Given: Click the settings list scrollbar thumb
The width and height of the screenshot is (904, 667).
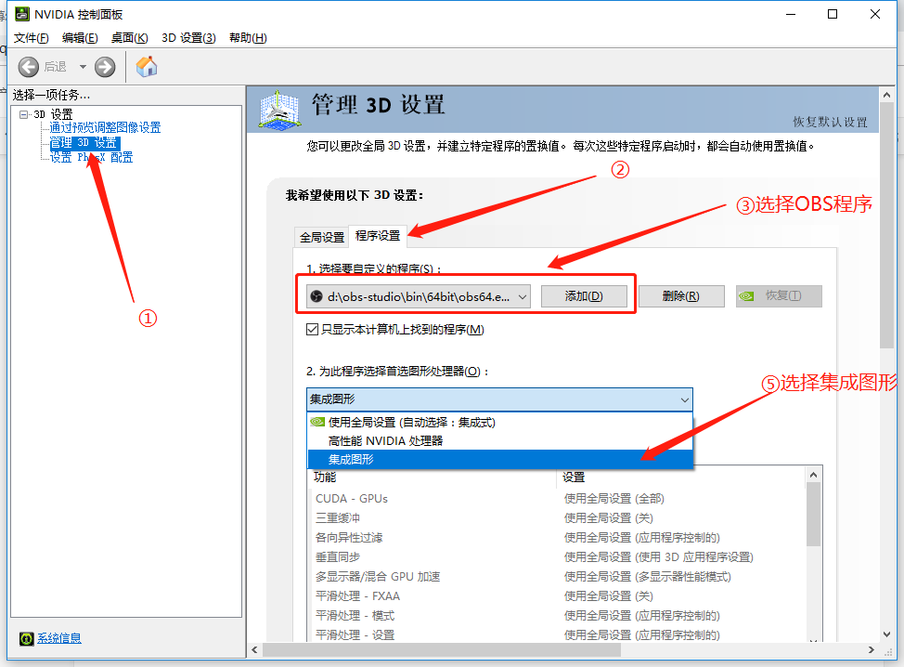Looking at the screenshot, I should [x=813, y=514].
